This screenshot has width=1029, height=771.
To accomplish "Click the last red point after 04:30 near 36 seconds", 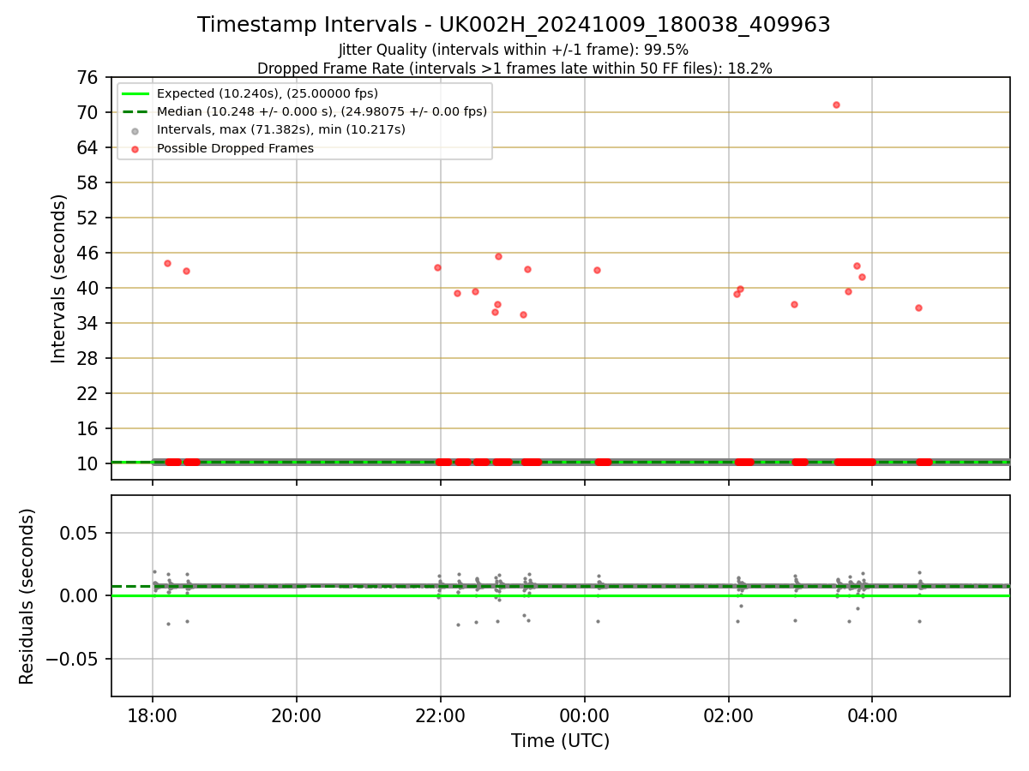I will click(918, 308).
